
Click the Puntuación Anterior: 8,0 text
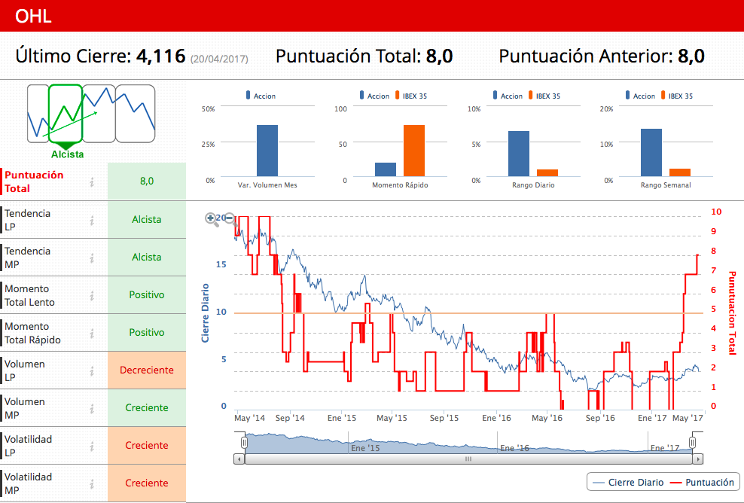(x=602, y=56)
